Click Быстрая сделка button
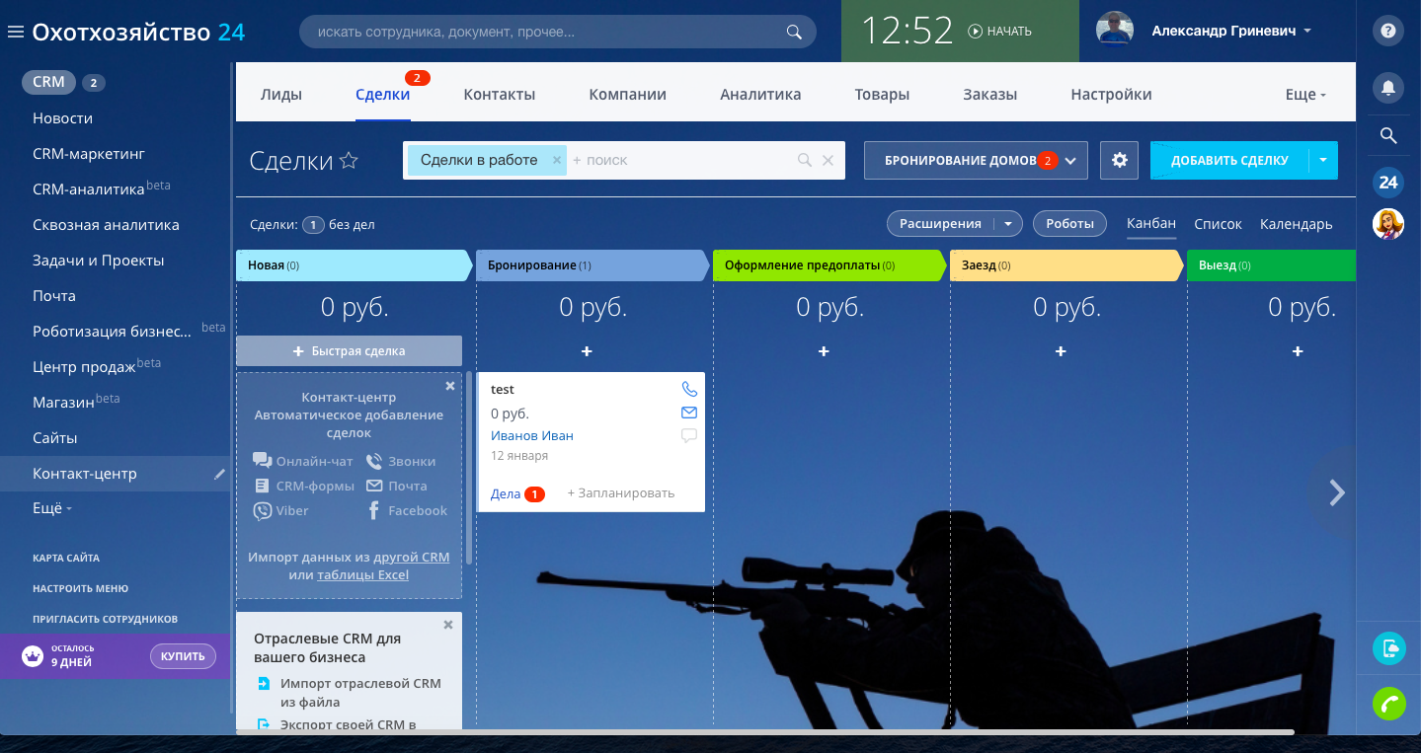The width and height of the screenshot is (1421, 753). [349, 350]
